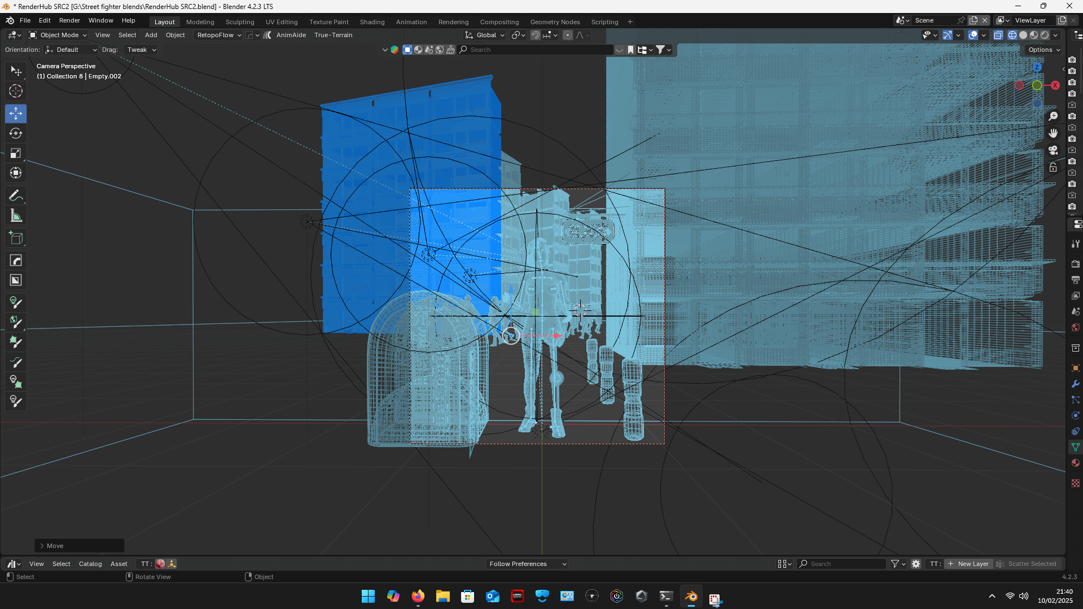The image size is (1083, 609).
Task: Click the outliner search field
Action: (x=536, y=50)
